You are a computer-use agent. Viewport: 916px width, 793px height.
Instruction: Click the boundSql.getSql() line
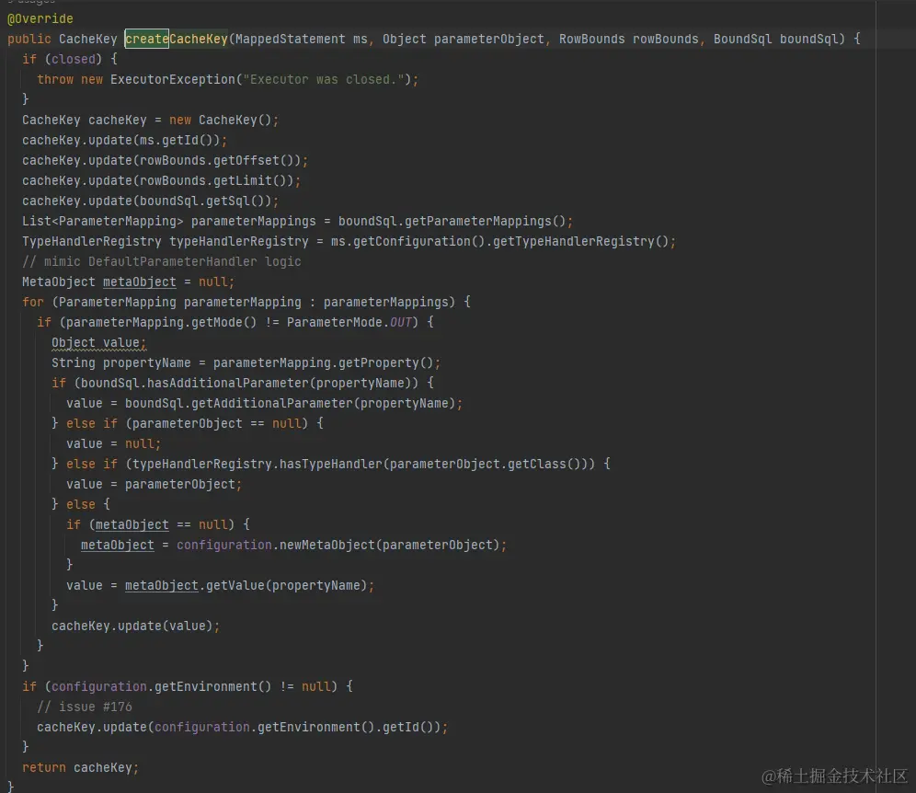click(x=150, y=201)
